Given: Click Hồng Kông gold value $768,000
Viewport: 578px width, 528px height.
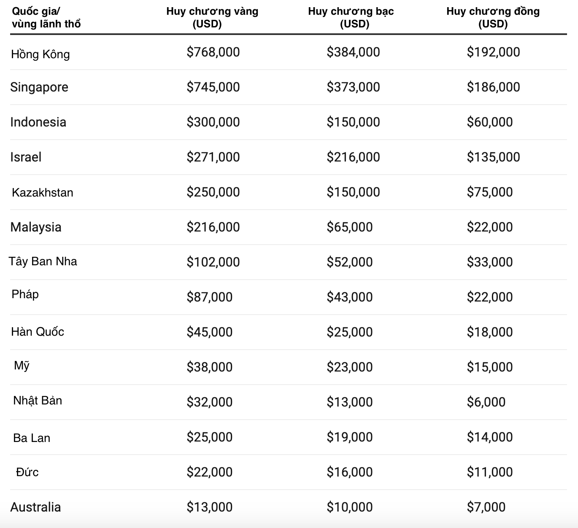Looking at the screenshot, I should point(213,52).
